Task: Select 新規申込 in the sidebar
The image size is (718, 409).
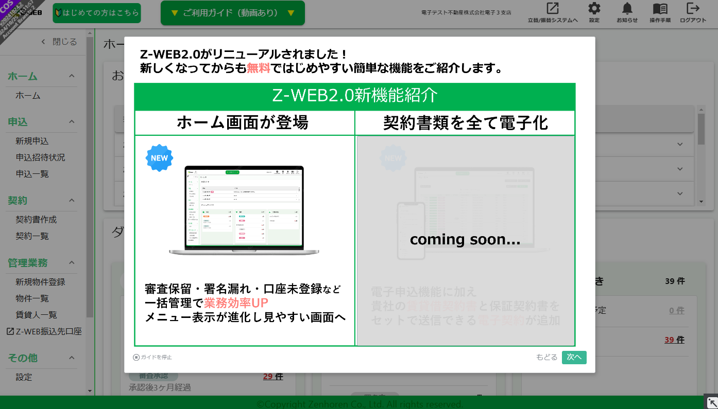Action: [x=32, y=141]
